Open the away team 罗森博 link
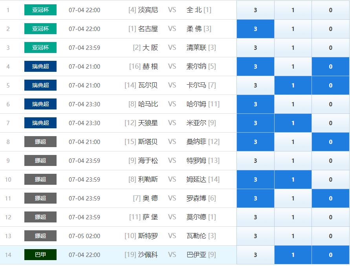350x266 pixels. click(x=196, y=198)
